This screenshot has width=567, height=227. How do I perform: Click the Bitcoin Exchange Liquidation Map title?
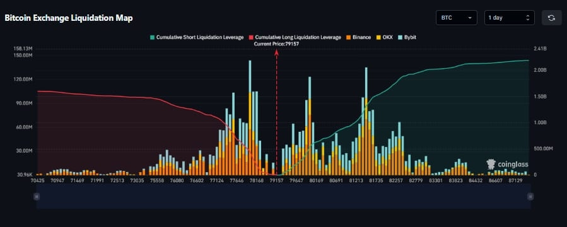(x=68, y=18)
